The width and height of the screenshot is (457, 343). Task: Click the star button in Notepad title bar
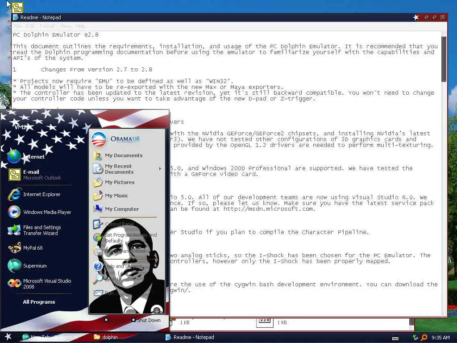pyautogui.click(x=416, y=17)
